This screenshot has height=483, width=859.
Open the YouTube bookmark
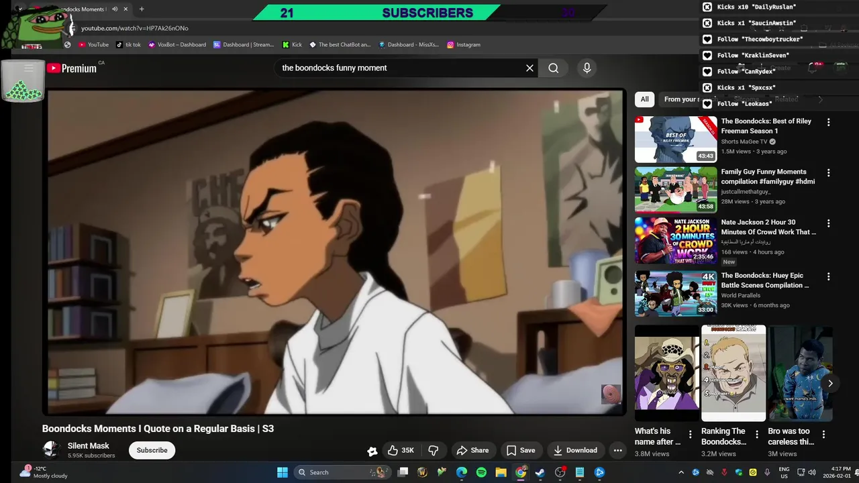point(93,45)
